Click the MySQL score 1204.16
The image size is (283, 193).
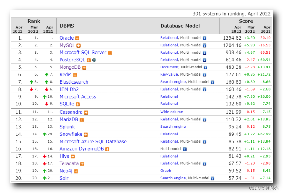[232, 45]
